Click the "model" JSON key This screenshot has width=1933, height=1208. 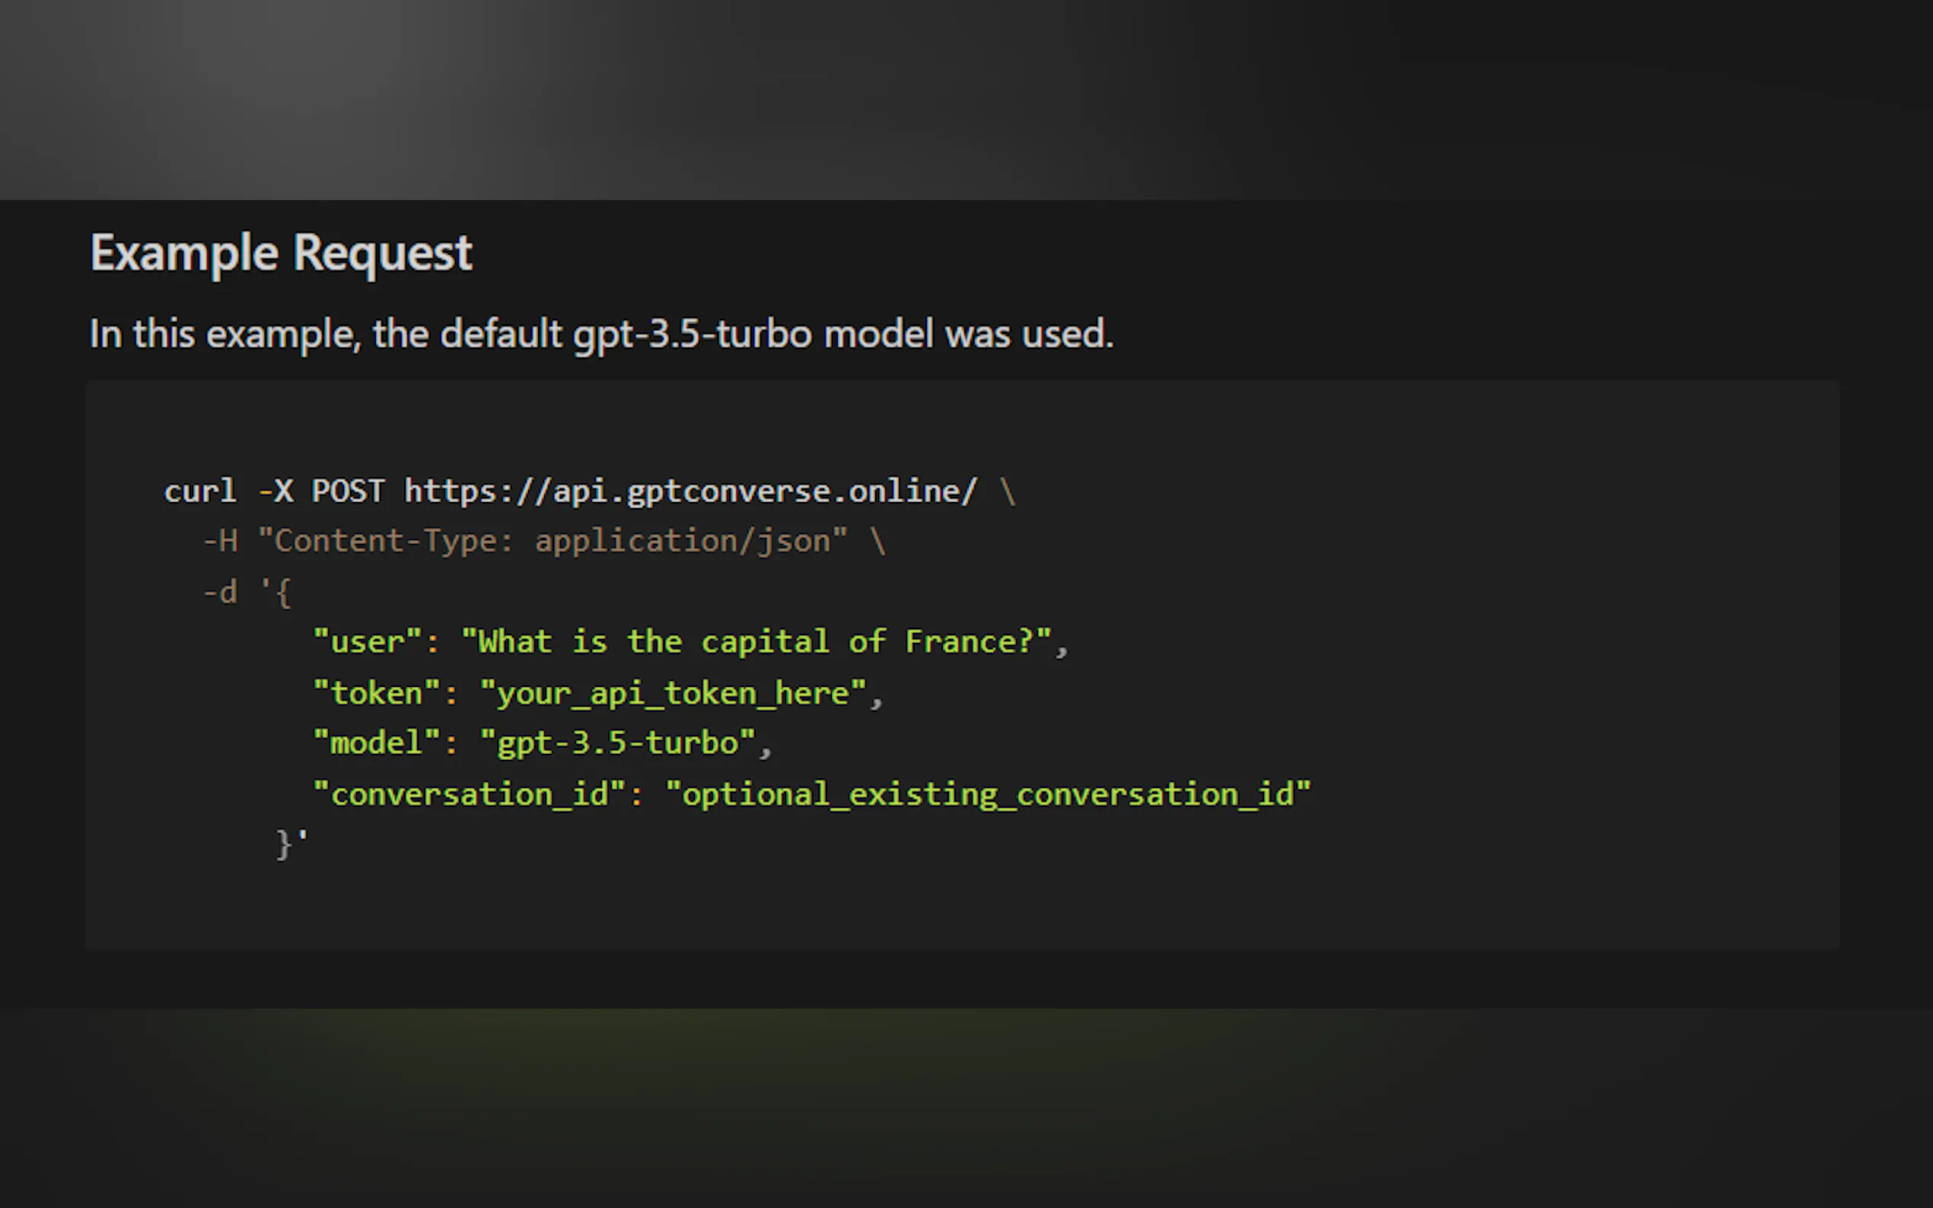click(x=377, y=744)
